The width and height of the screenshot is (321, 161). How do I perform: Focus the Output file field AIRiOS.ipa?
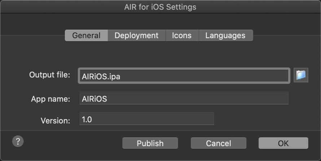(x=184, y=76)
